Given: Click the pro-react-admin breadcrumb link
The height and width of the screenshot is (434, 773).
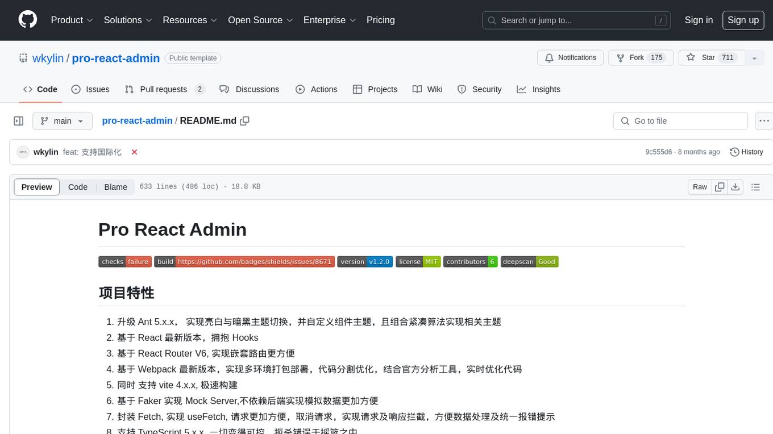Looking at the screenshot, I should tap(137, 121).
